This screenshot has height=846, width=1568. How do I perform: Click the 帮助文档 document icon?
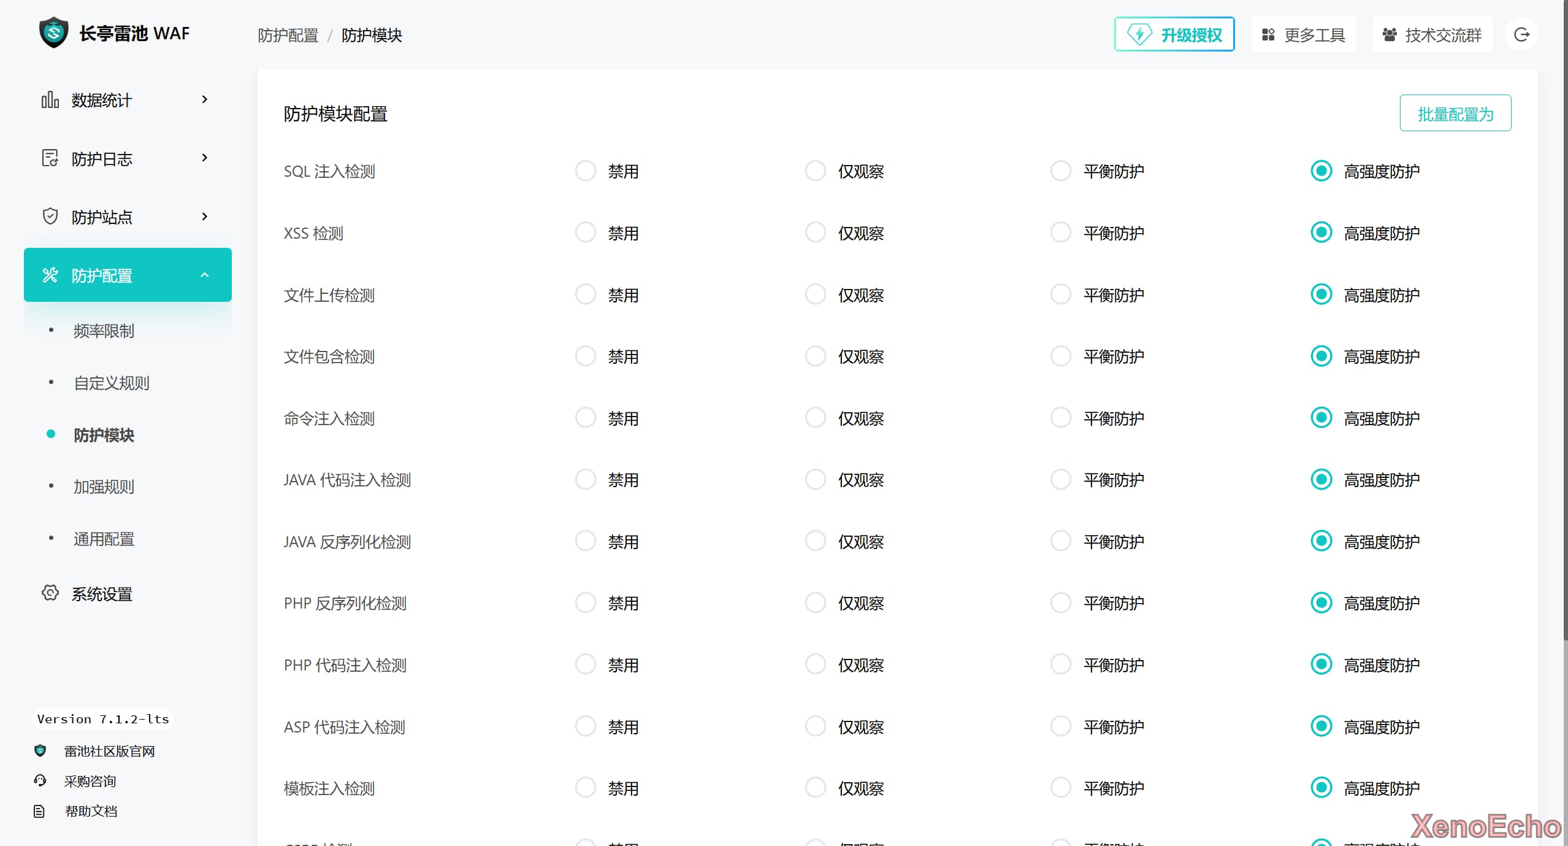click(39, 811)
